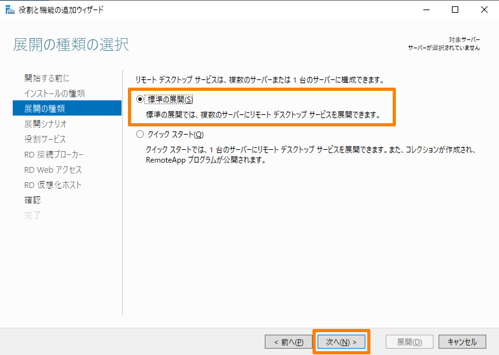This screenshot has height=355, width=499.
Task: Click the 対象サーバー label
Action: [465, 39]
